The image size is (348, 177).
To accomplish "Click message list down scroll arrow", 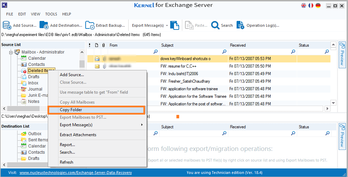I will click(333, 103).
